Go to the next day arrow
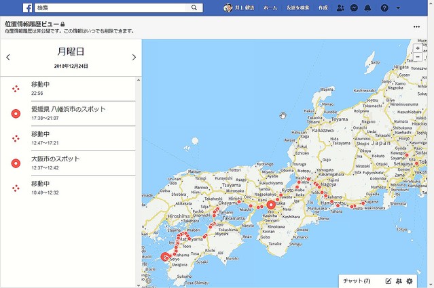 tap(134, 57)
